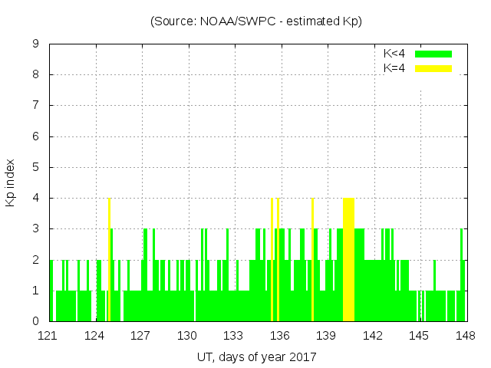Viewport: 491px width, 368px height.
Task: Click the y-axis tick label 6
Action: [x=35, y=136]
